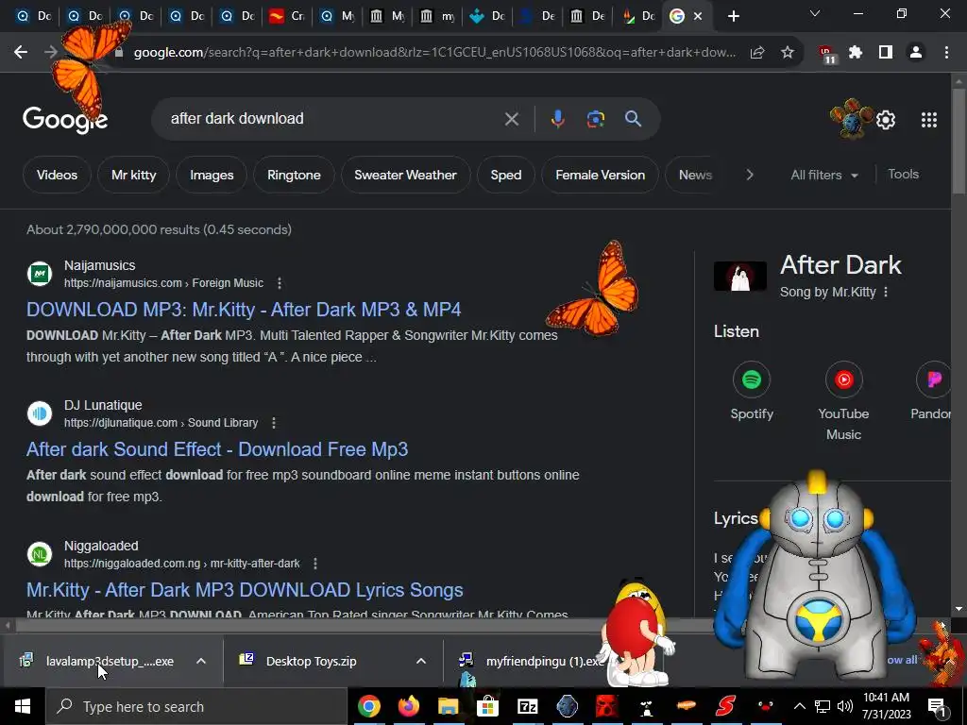Select the Female Version filter chip
Viewport: 967px width, 725px height.
[600, 175]
